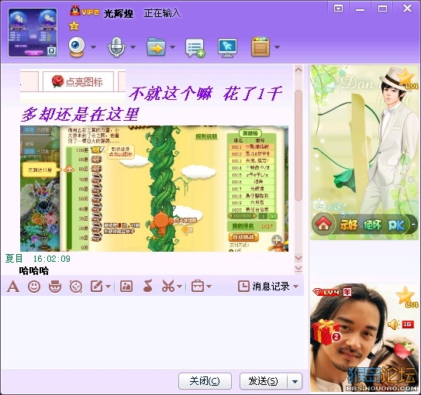Click 示好 on QQ show panel
Image resolution: width=421 pixels, height=395 pixels.
tap(348, 225)
